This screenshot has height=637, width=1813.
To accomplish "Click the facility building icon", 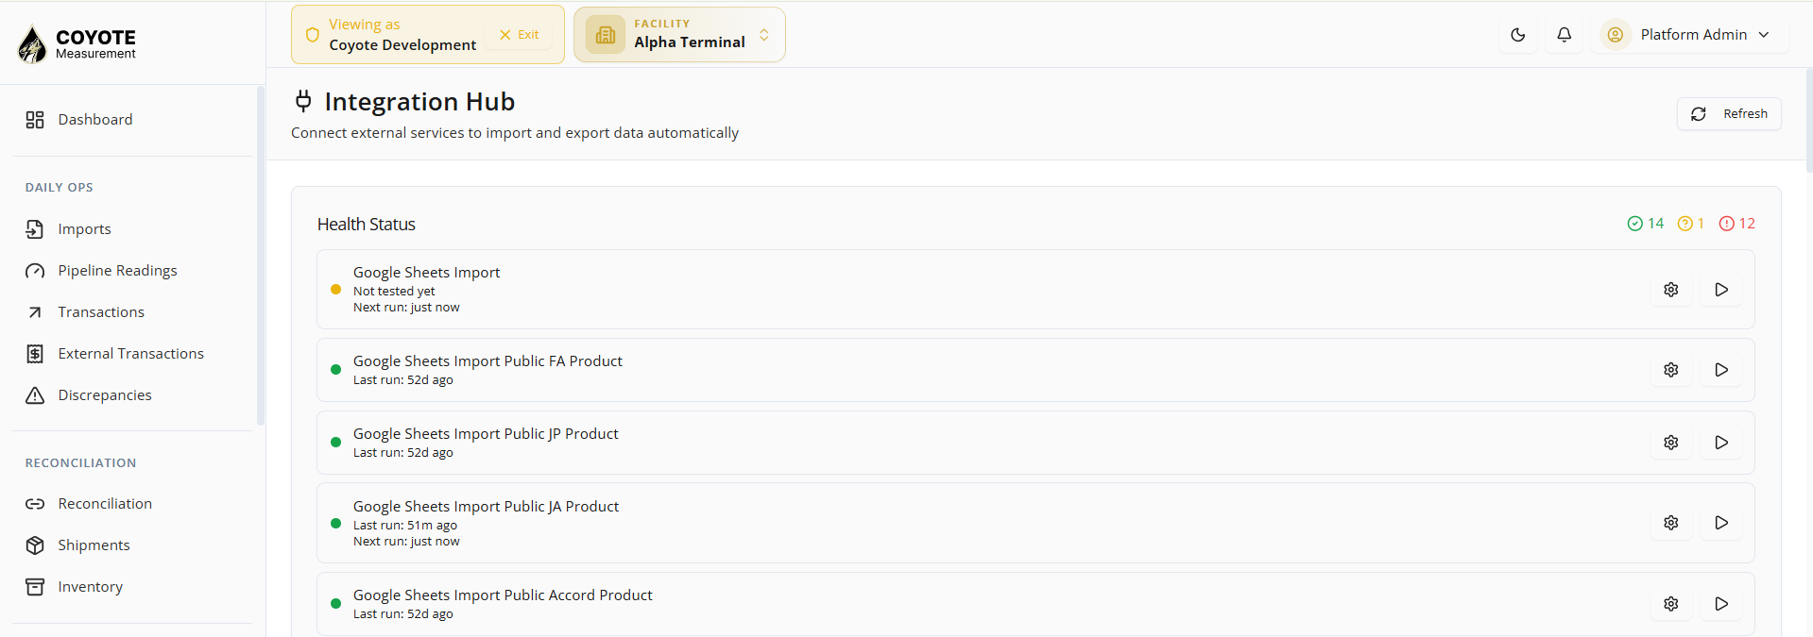I will [606, 35].
